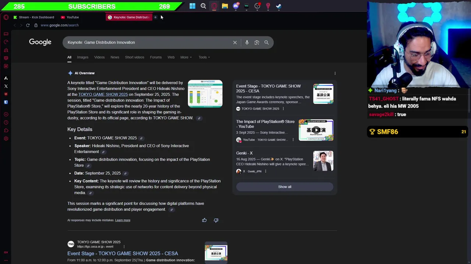Open The Impact of PlayStation Store YouTube source
Image resolution: width=471 pixels, height=264 pixels.
[265, 124]
